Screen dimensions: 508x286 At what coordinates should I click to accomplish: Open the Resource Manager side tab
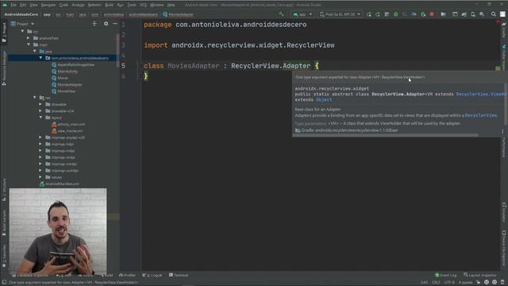[4, 68]
